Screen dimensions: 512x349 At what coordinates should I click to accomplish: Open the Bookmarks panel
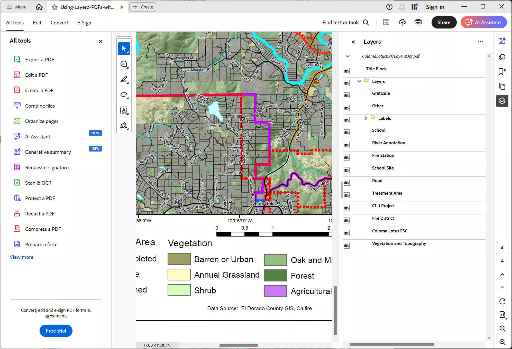(502, 72)
